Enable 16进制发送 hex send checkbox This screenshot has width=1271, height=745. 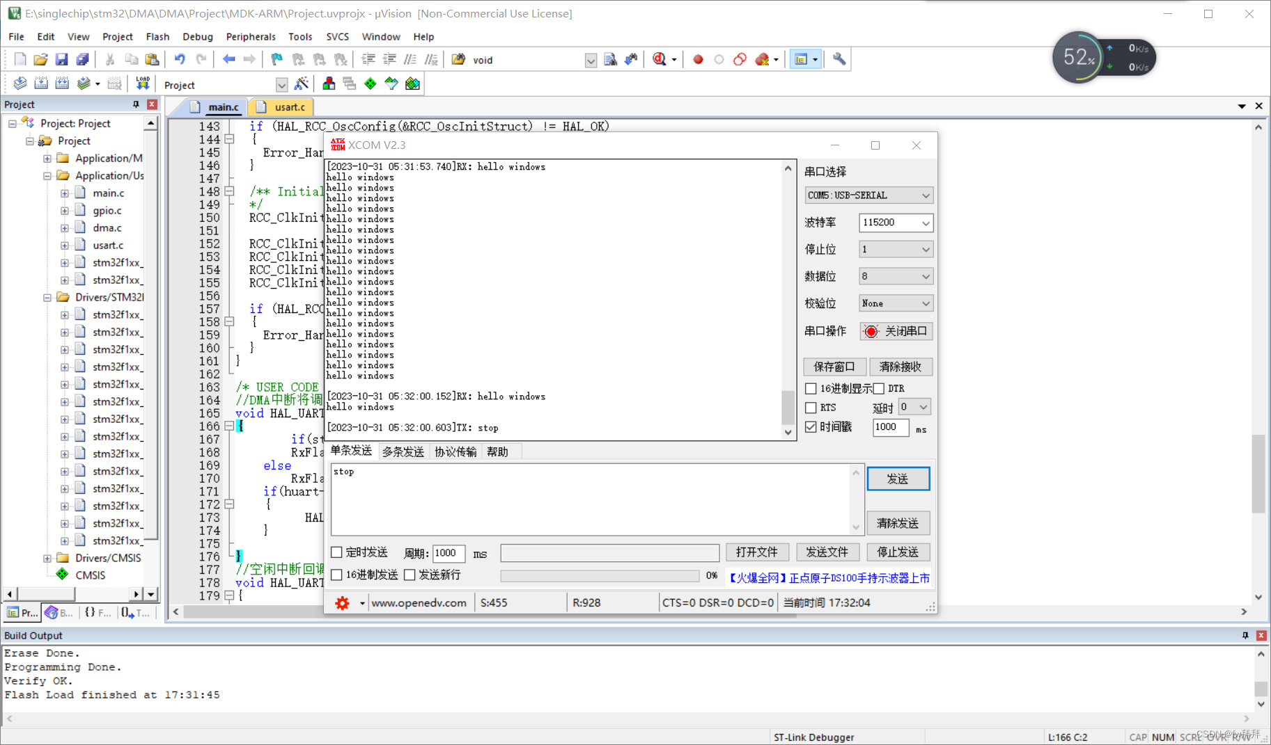[x=337, y=575]
